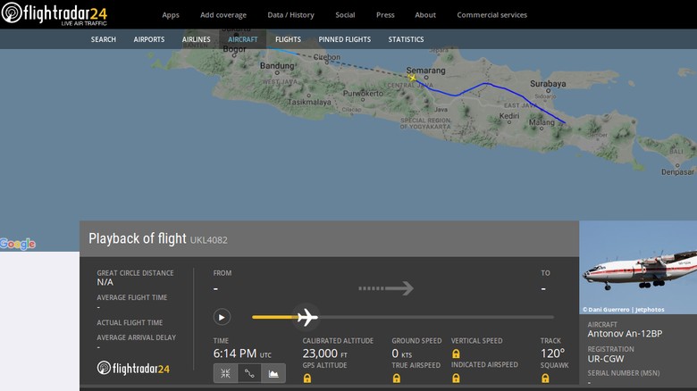Click the UKL4082 flight number
This screenshot has height=391, width=697.
[209, 240]
